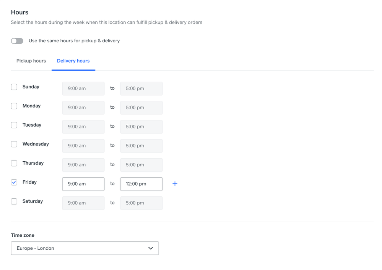Viewport: 382px width, 270px height.
Task: Enable the Saturday checkbox
Action: click(x=14, y=201)
